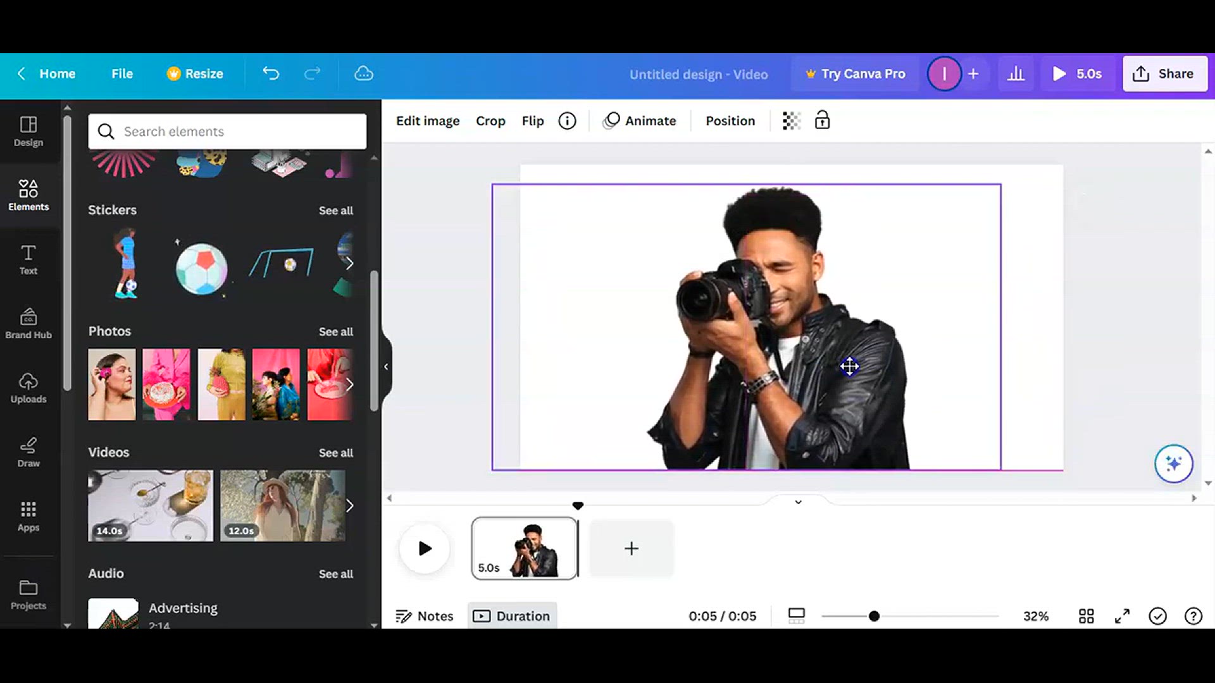The image size is (1215, 683).
Task: Add a new page with plus
Action: 632,548
